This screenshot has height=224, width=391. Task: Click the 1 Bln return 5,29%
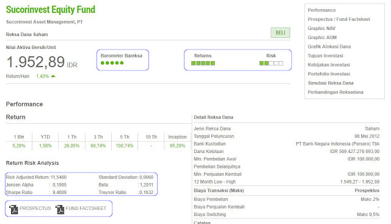point(19,146)
